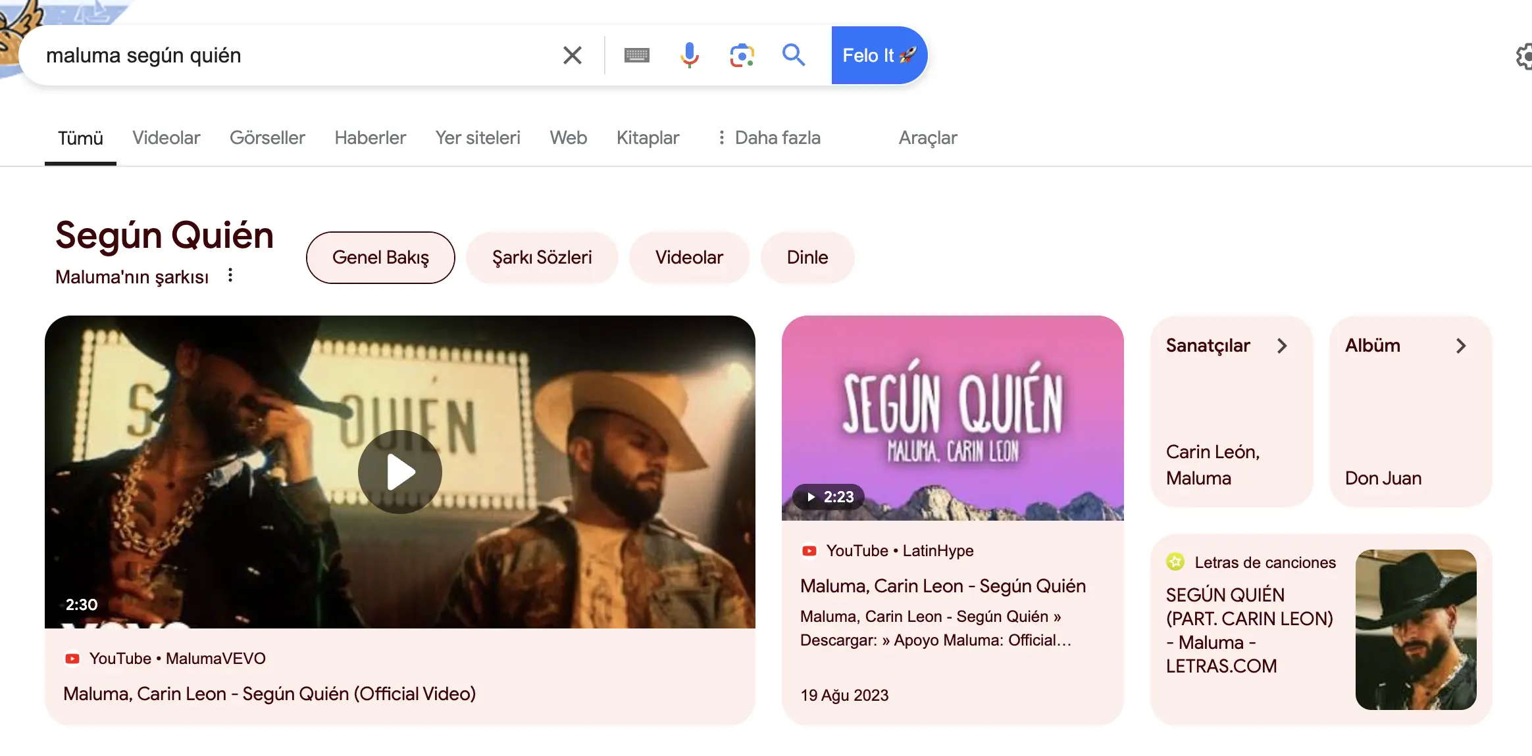Open the Maluma, Carin Leon - Según Quién LatinHype link
The image size is (1532, 756).
click(943, 586)
